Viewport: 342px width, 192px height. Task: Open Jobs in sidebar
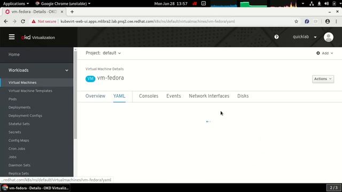point(12,157)
